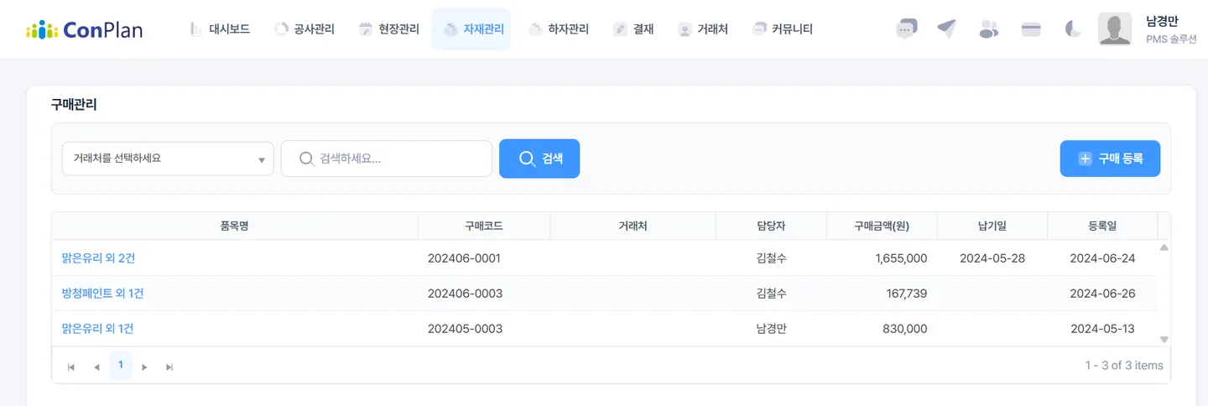Click the 구매 등록 button
Viewport: 1208px width, 406px height.
coord(1111,159)
